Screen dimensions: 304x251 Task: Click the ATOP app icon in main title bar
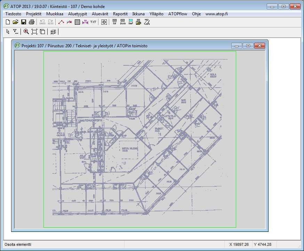(6, 6)
